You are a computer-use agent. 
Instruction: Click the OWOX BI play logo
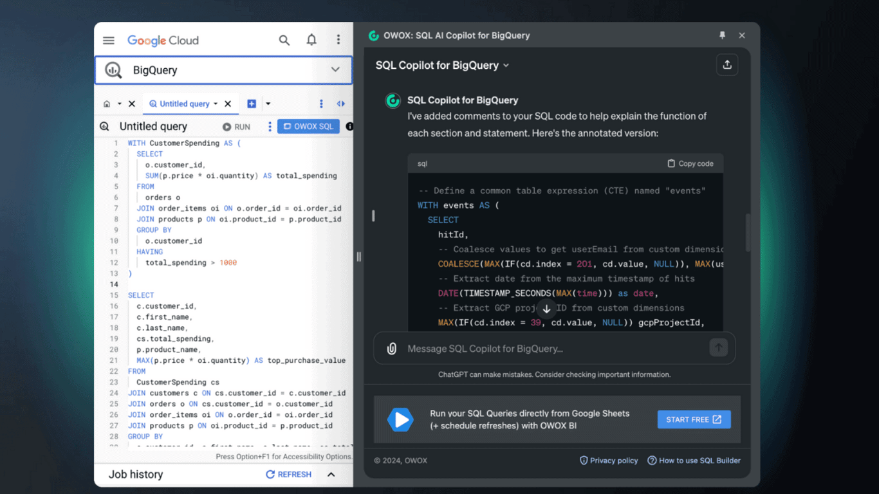[x=400, y=419]
